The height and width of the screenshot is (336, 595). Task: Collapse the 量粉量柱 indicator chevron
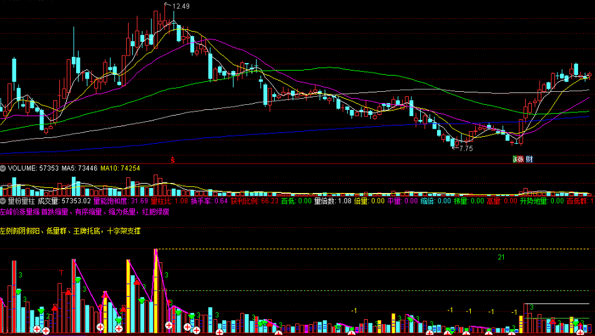(x=3, y=201)
